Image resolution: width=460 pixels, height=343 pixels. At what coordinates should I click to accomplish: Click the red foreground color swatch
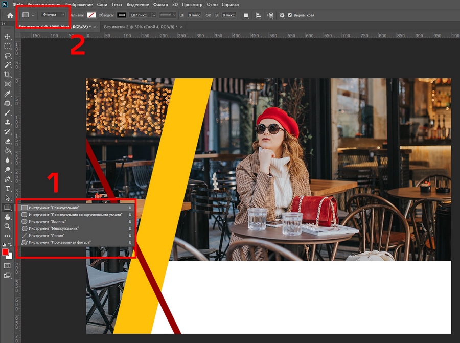tap(5, 253)
